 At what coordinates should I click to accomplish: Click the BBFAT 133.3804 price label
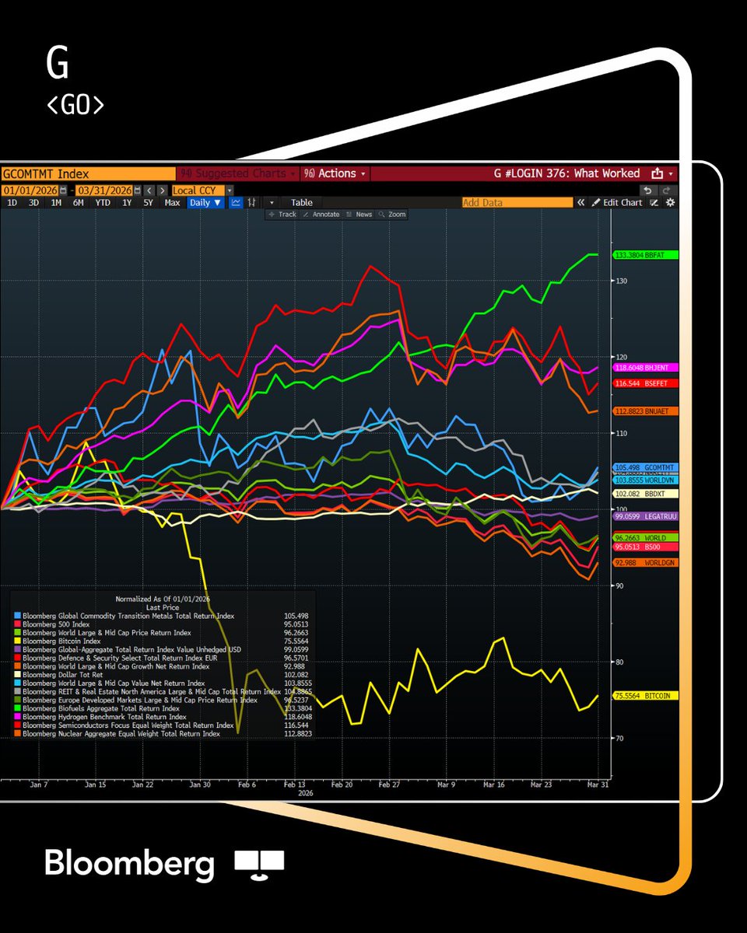[x=646, y=254]
